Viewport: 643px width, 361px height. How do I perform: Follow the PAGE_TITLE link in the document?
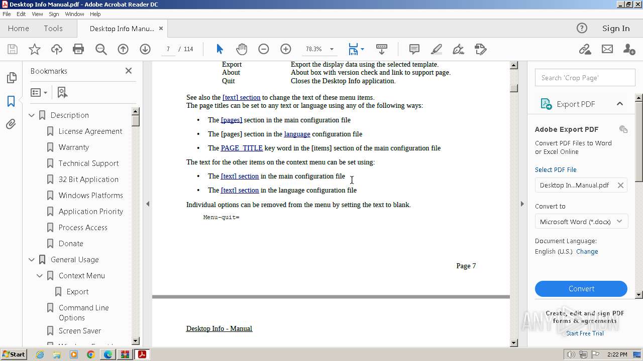click(242, 148)
